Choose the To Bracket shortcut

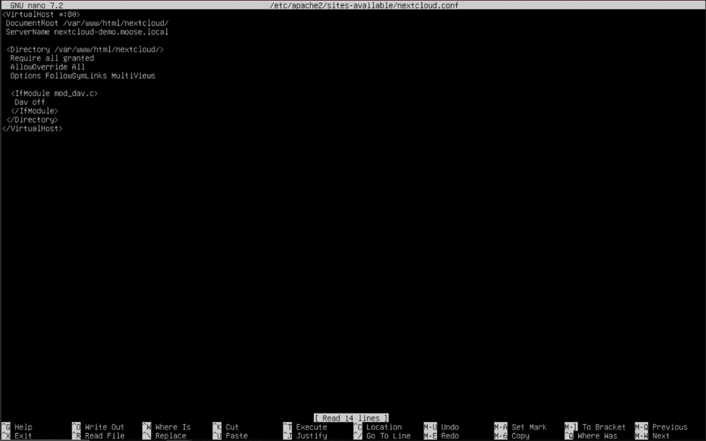[x=595, y=427]
